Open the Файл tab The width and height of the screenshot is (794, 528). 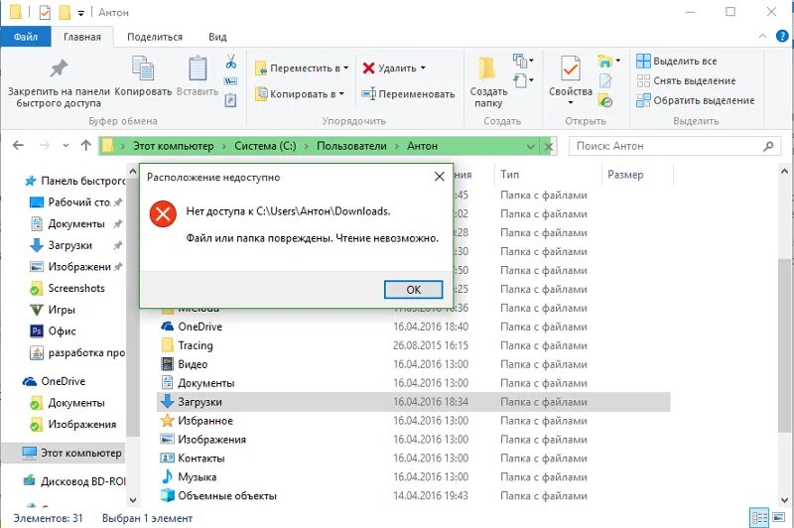pyautogui.click(x=26, y=37)
